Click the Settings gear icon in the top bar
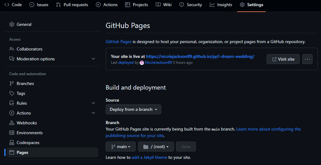The height and width of the screenshot is (165, 321). point(242,5)
